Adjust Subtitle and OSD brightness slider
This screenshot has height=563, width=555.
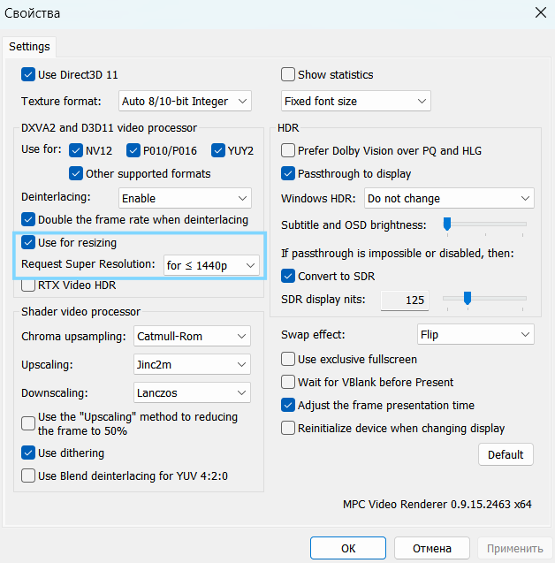[447, 224]
